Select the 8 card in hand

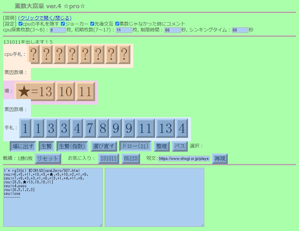point(103,128)
